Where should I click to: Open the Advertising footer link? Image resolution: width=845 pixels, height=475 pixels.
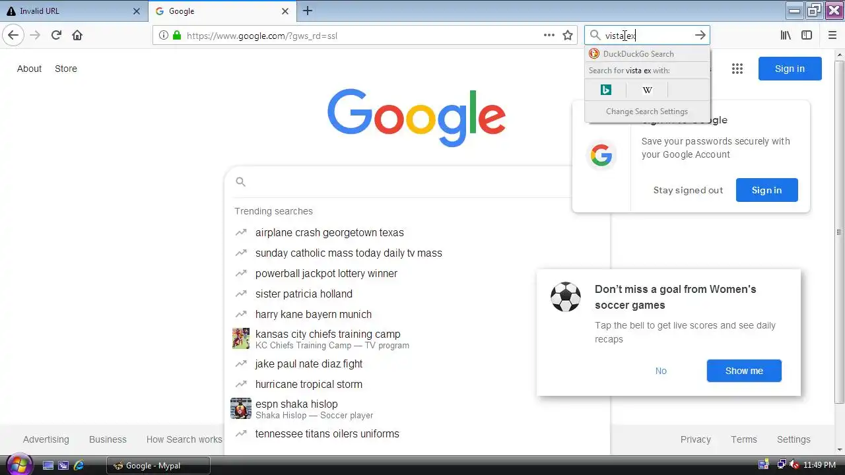pos(46,439)
